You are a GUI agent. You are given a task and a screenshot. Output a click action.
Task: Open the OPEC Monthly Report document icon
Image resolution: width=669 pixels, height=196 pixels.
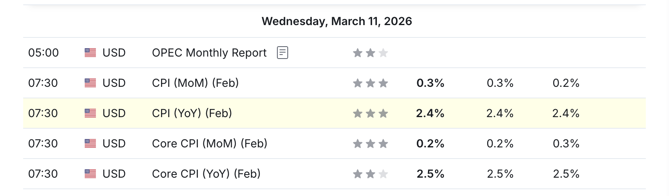click(x=282, y=53)
